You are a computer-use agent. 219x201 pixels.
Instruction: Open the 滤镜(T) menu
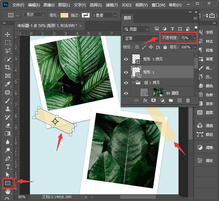pos(111,5)
